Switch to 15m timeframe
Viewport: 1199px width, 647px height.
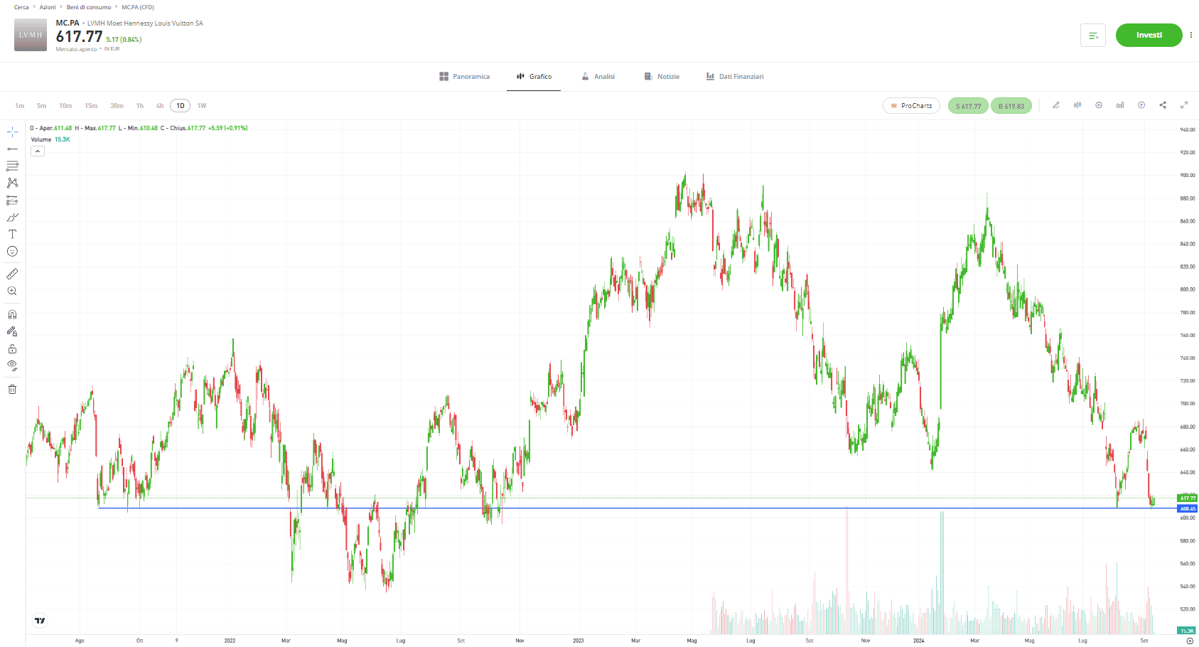click(91, 106)
